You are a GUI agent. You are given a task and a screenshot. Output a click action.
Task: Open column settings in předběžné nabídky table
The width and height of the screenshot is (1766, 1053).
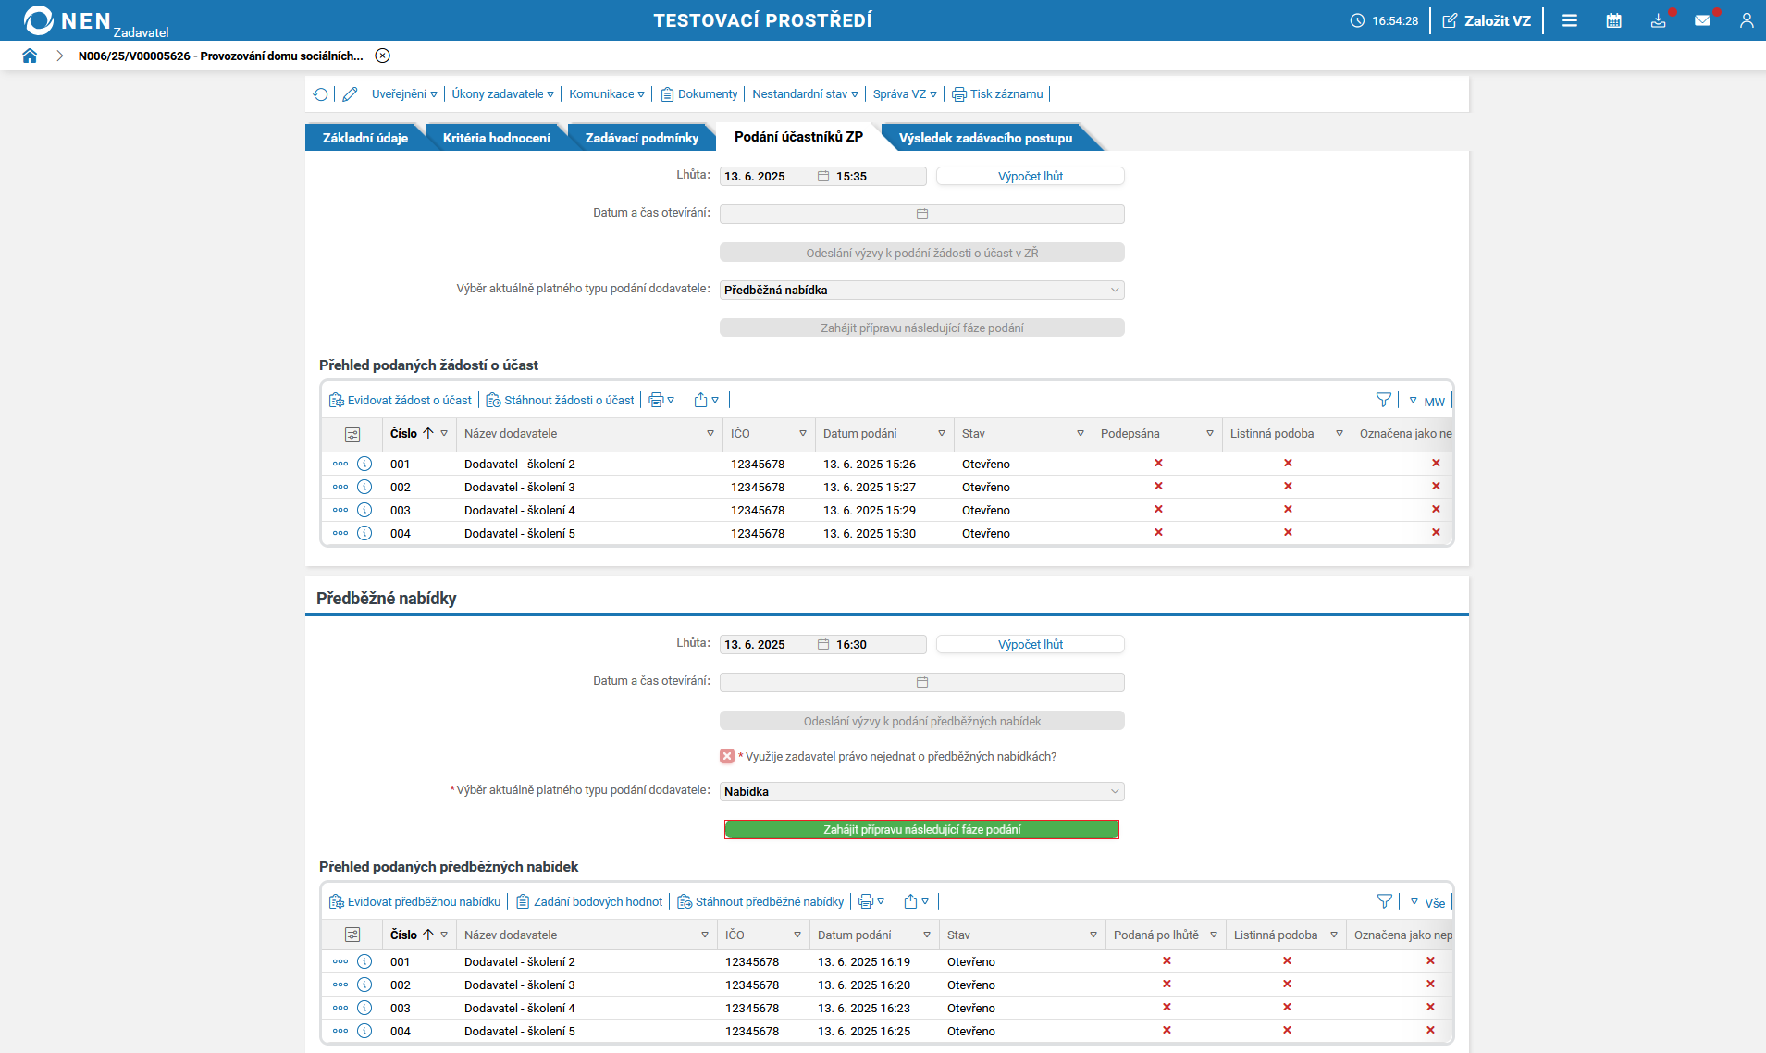(x=352, y=935)
